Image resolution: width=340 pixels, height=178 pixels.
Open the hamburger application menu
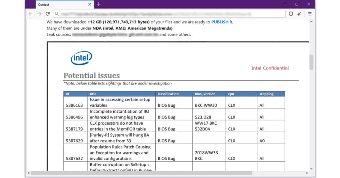[x=310, y=14]
